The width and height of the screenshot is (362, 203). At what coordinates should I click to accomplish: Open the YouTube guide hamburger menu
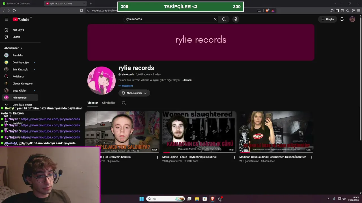click(6, 19)
